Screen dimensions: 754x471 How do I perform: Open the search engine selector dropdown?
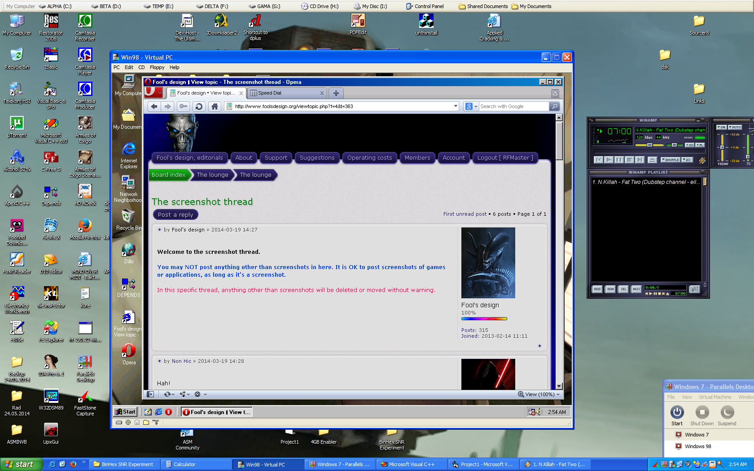point(471,106)
